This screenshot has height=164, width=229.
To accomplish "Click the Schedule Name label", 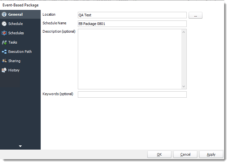I will (54, 23).
